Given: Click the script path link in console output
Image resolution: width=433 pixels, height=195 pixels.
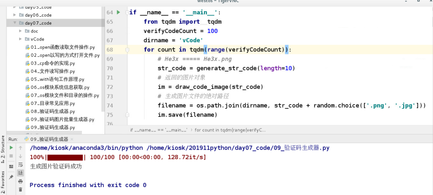Looking at the screenshot, I should pyautogui.click(x=238, y=148).
